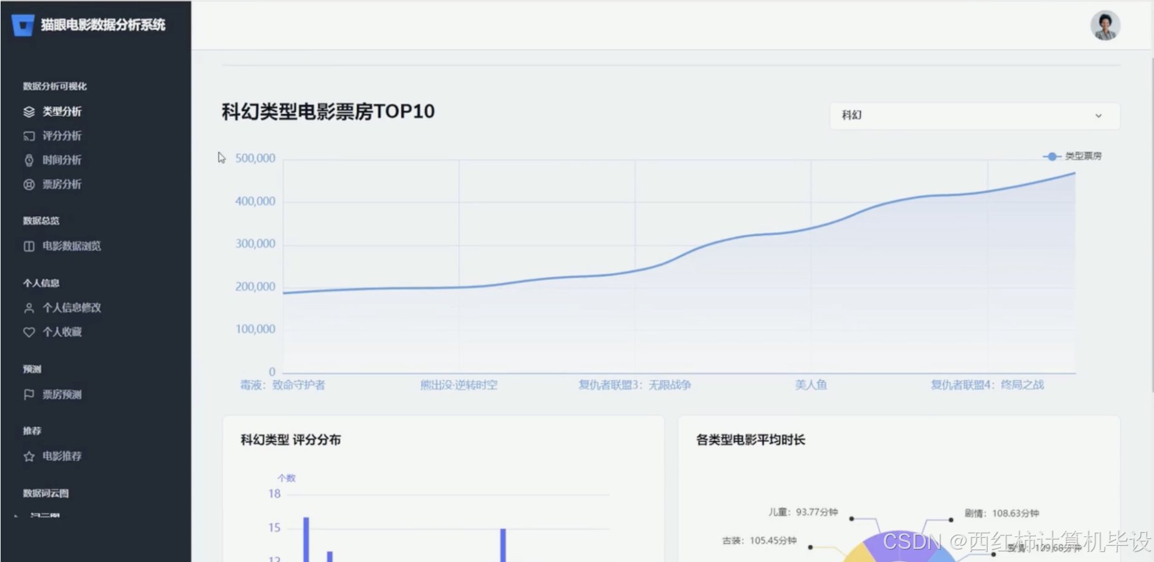Screen dimensions: 1154x562
Task: Click the 复仇者联盟3：无限战争 axis label
Action: (x=635, y=385)
